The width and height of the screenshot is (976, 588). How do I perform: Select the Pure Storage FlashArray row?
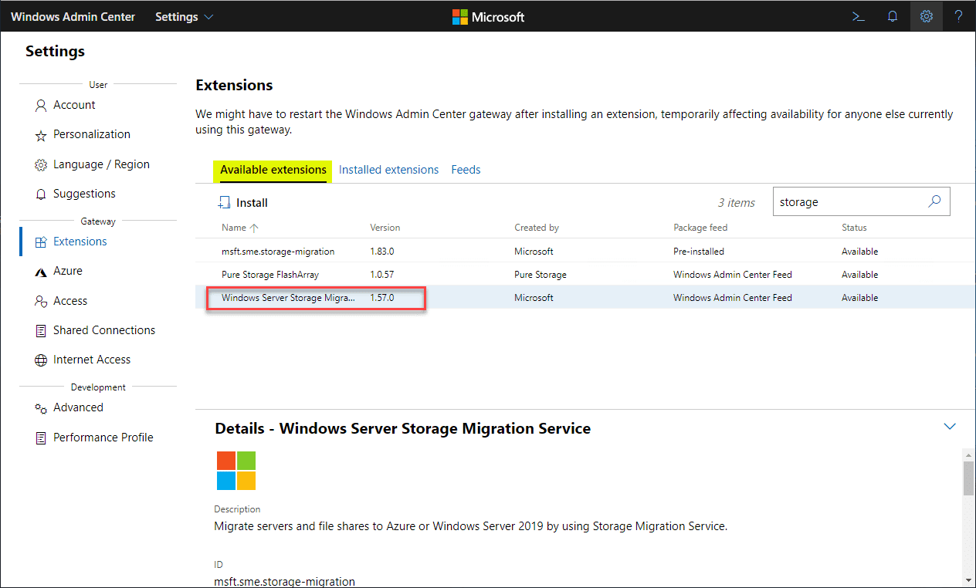click(270, 275)
